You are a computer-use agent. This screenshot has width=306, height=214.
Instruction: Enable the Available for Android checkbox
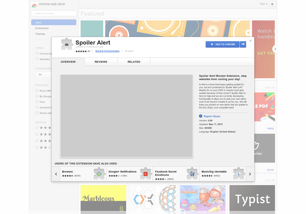(x=37, y=107)
